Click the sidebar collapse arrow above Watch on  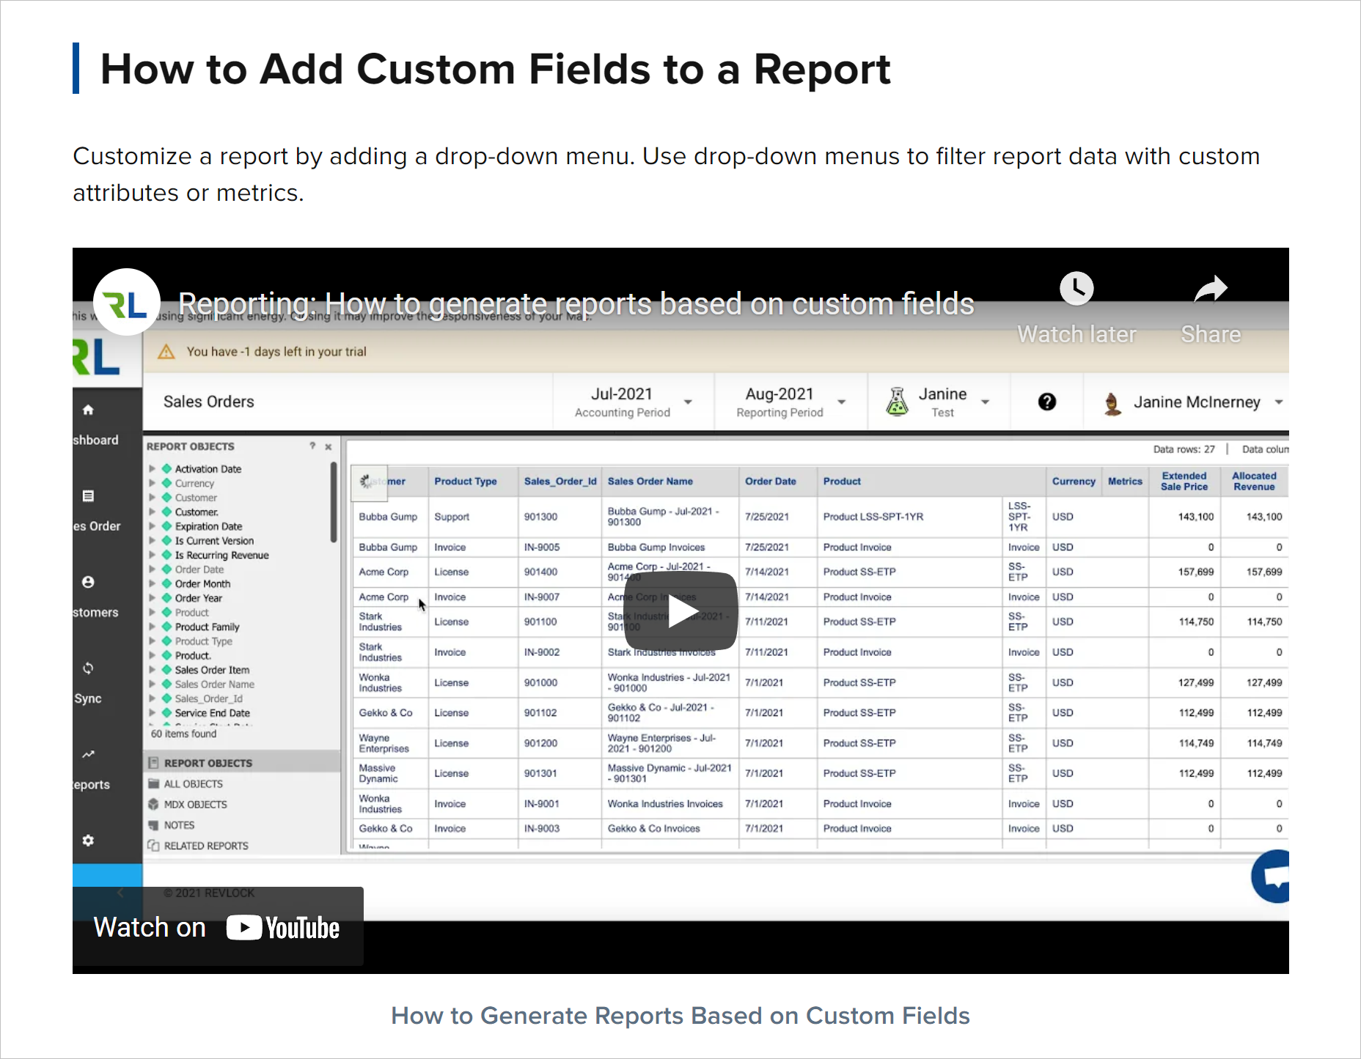click(x=120, y=893)
